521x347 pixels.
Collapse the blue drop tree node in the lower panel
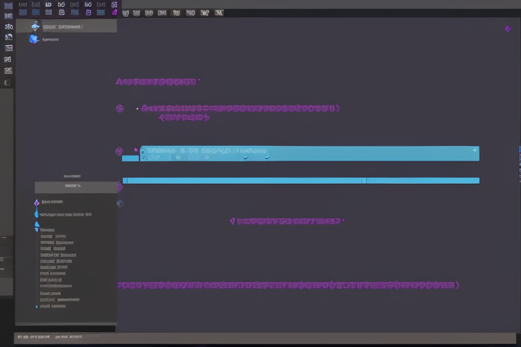[37, 214]
